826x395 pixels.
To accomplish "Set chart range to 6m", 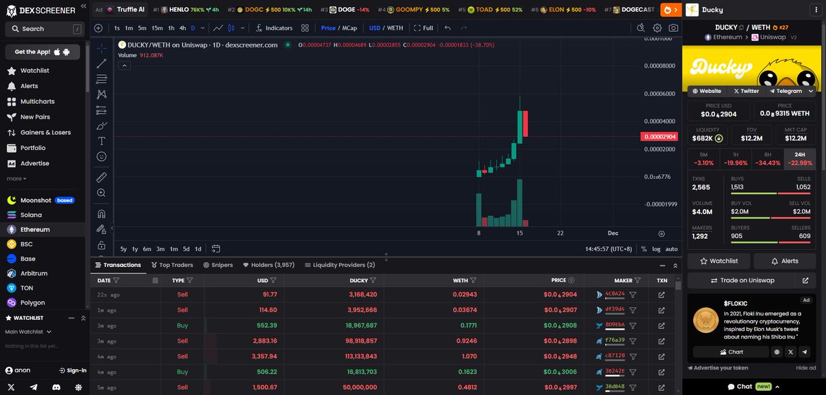I will click(x=147, y=248).
